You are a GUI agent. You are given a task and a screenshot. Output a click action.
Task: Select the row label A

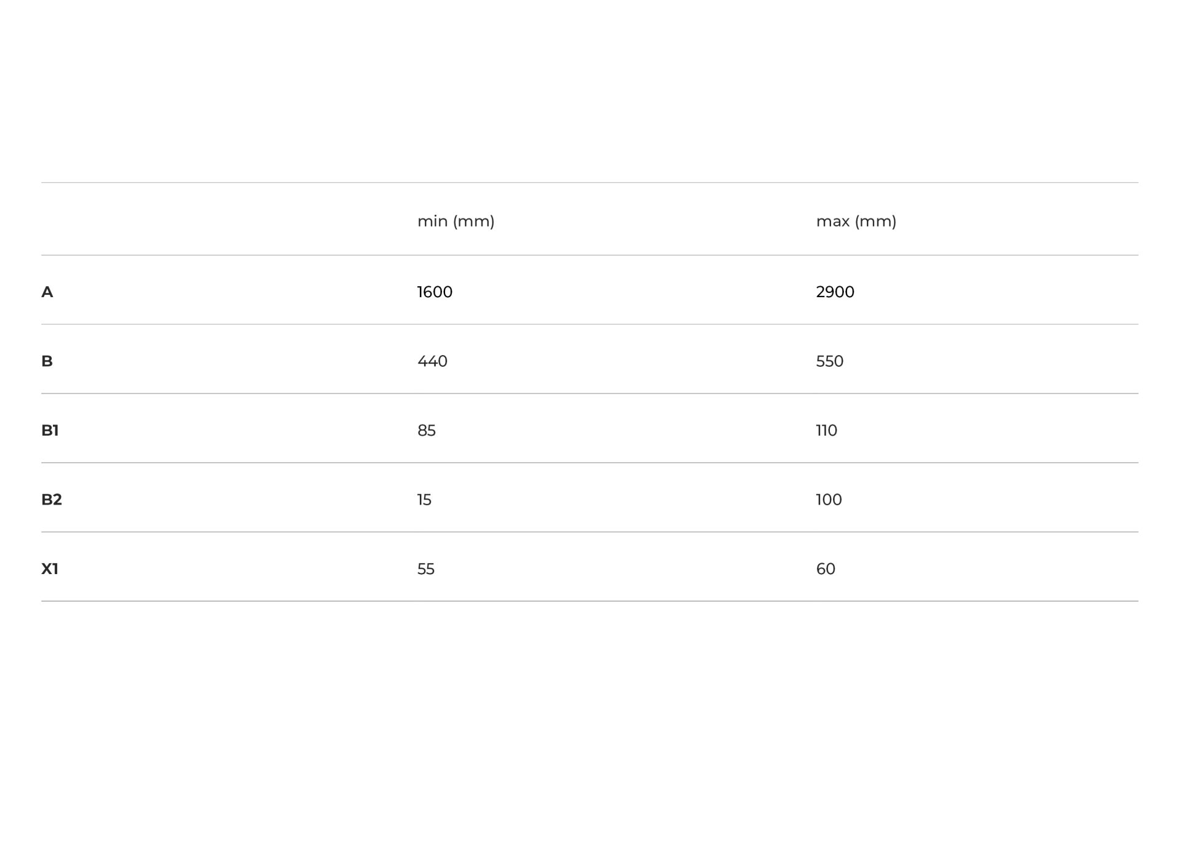tap(47, 292)
